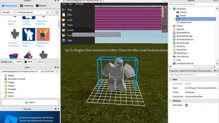Open Packages folder in Game panel
The height and width of the screenshot is (123, 219).
click(10, 89)
